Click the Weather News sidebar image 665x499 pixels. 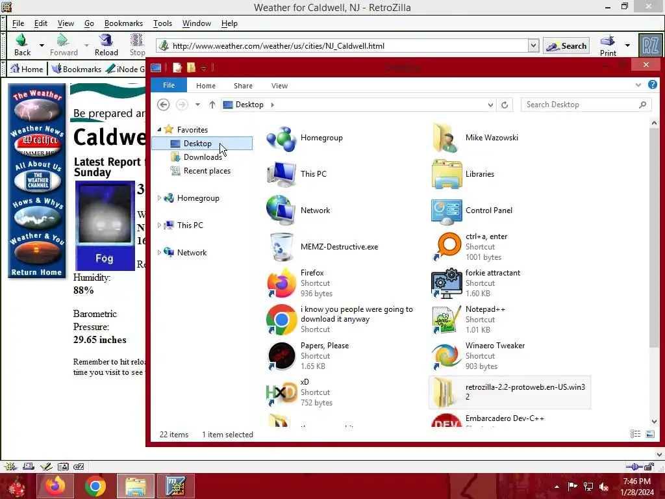(x=37, y=145)
